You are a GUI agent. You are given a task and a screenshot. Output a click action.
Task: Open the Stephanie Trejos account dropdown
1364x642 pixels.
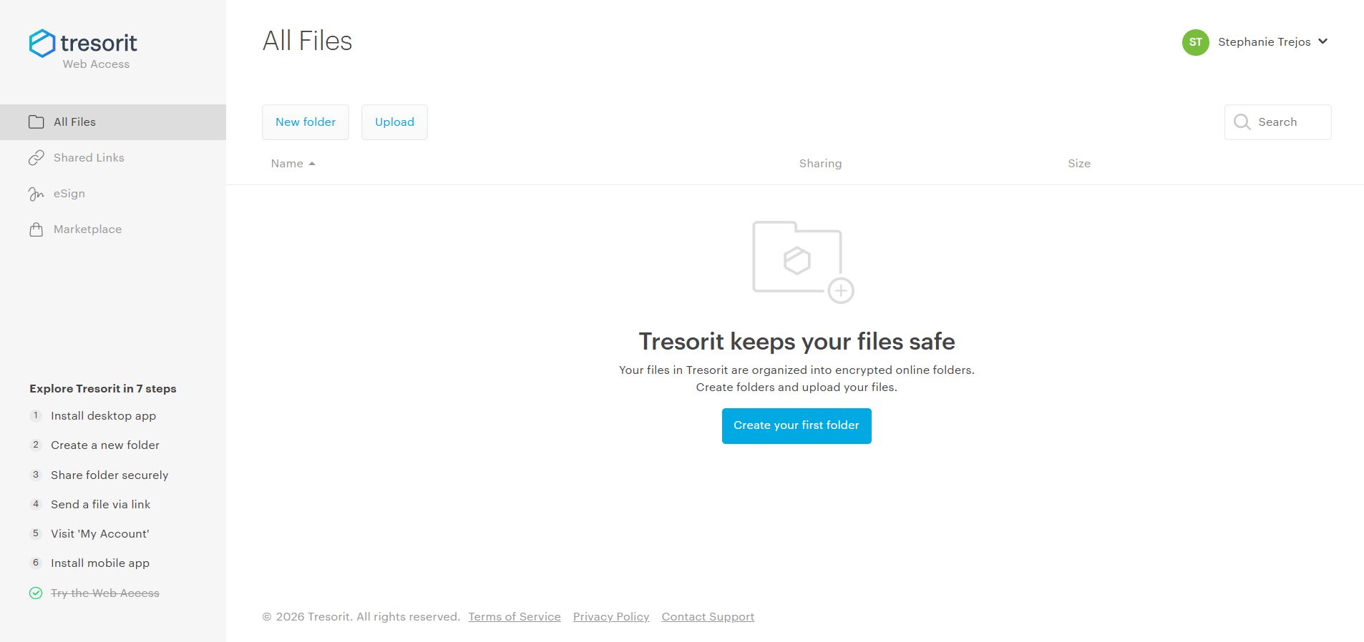click(x=1255, y=42)
